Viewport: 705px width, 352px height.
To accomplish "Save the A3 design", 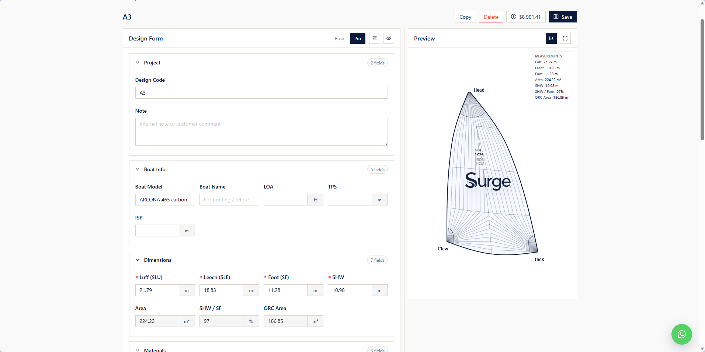I will pos(563,17).
